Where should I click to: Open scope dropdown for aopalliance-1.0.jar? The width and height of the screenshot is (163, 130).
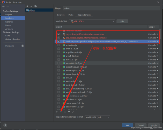[x=153, y=52]
